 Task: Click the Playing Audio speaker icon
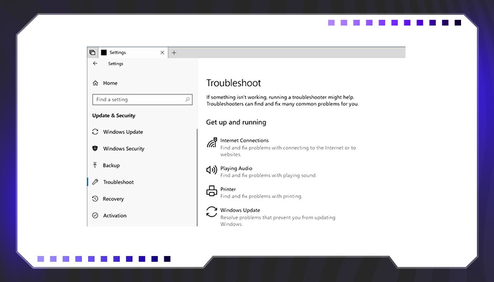212,170
